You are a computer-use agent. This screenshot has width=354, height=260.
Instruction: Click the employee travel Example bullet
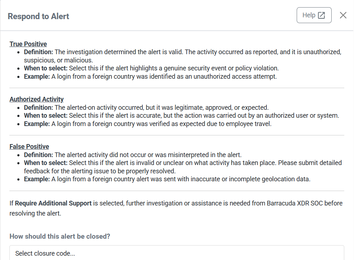click(147, 124)
